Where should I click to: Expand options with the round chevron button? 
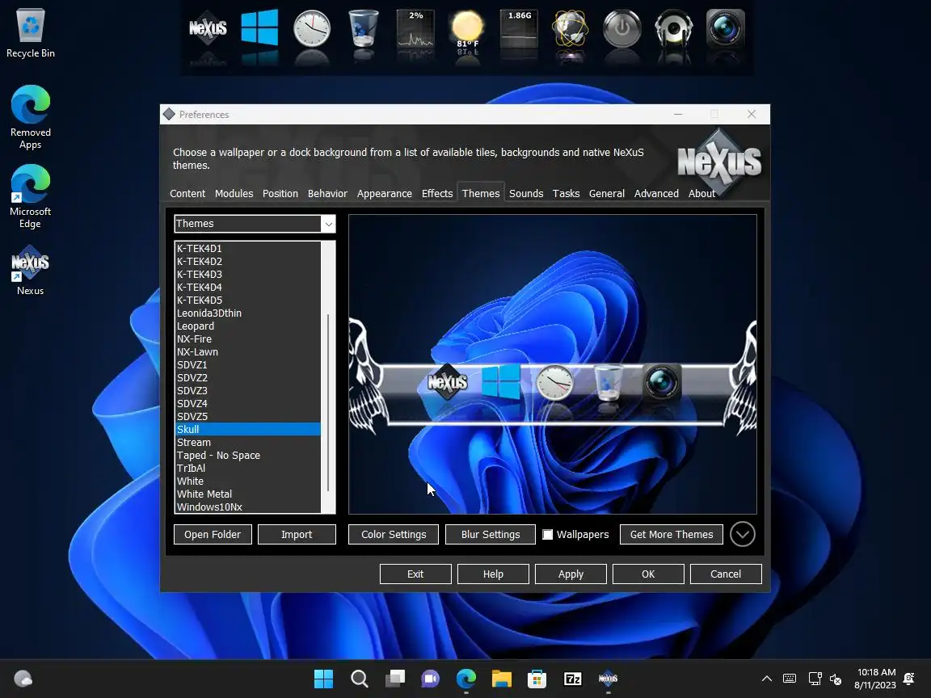coord(742,534)
